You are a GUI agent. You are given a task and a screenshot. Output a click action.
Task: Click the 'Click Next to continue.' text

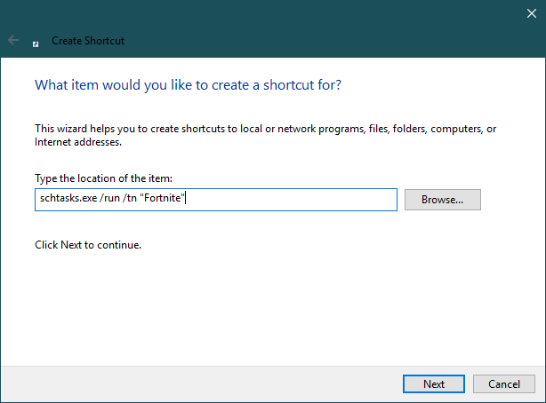click(88, 245)
